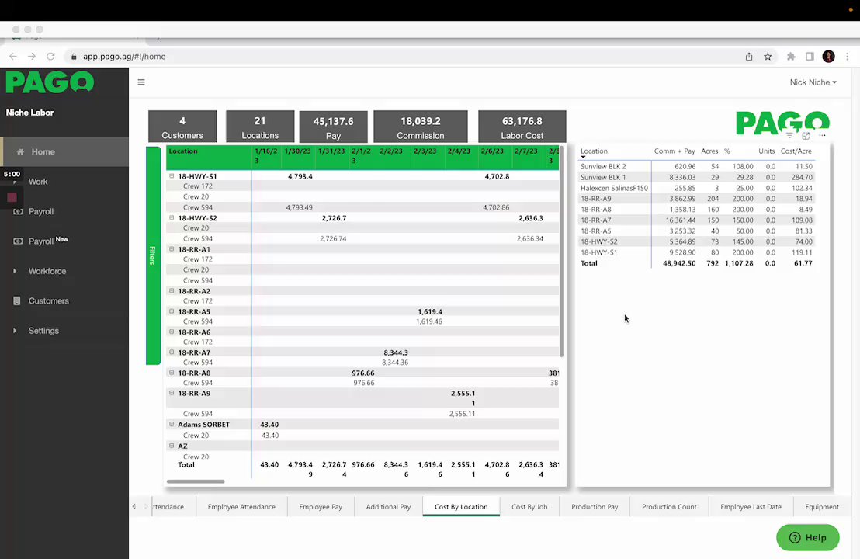
Task: Toggle the hamburger sidebar menu icon
Action: click(x=141, y=82)
